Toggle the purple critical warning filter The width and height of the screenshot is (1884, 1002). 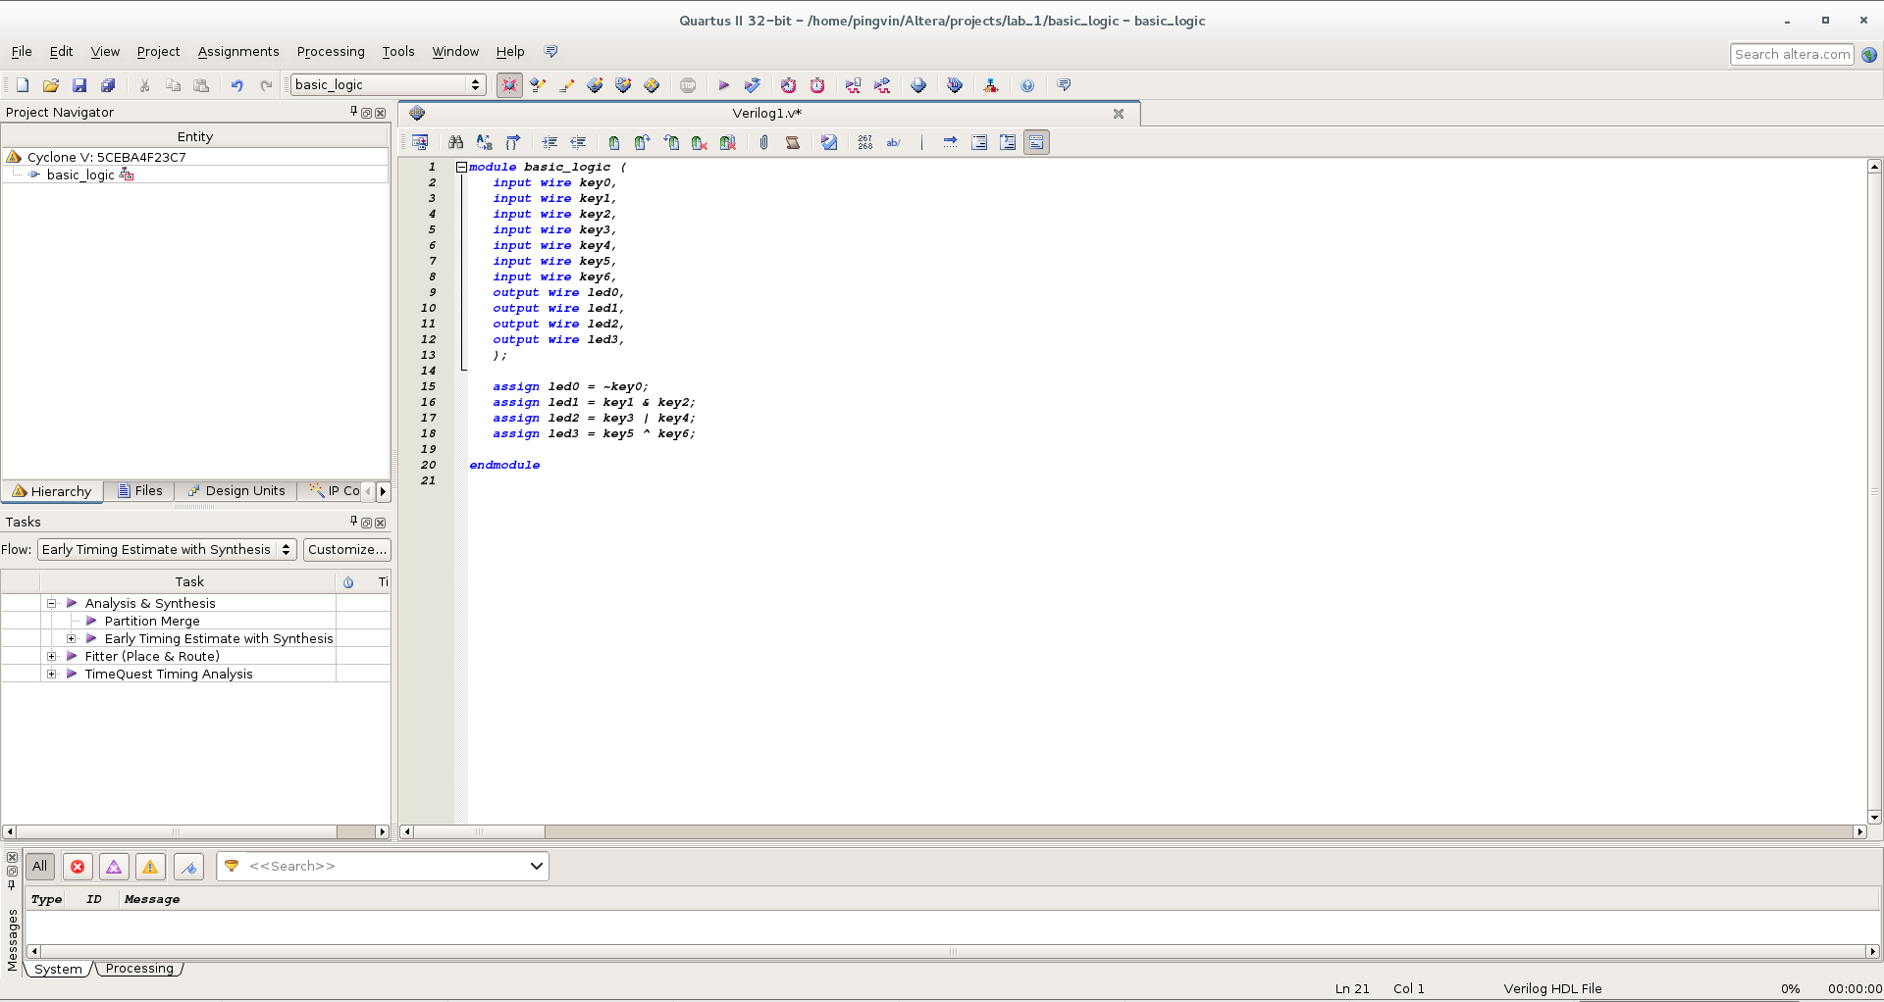coord(114,866)
